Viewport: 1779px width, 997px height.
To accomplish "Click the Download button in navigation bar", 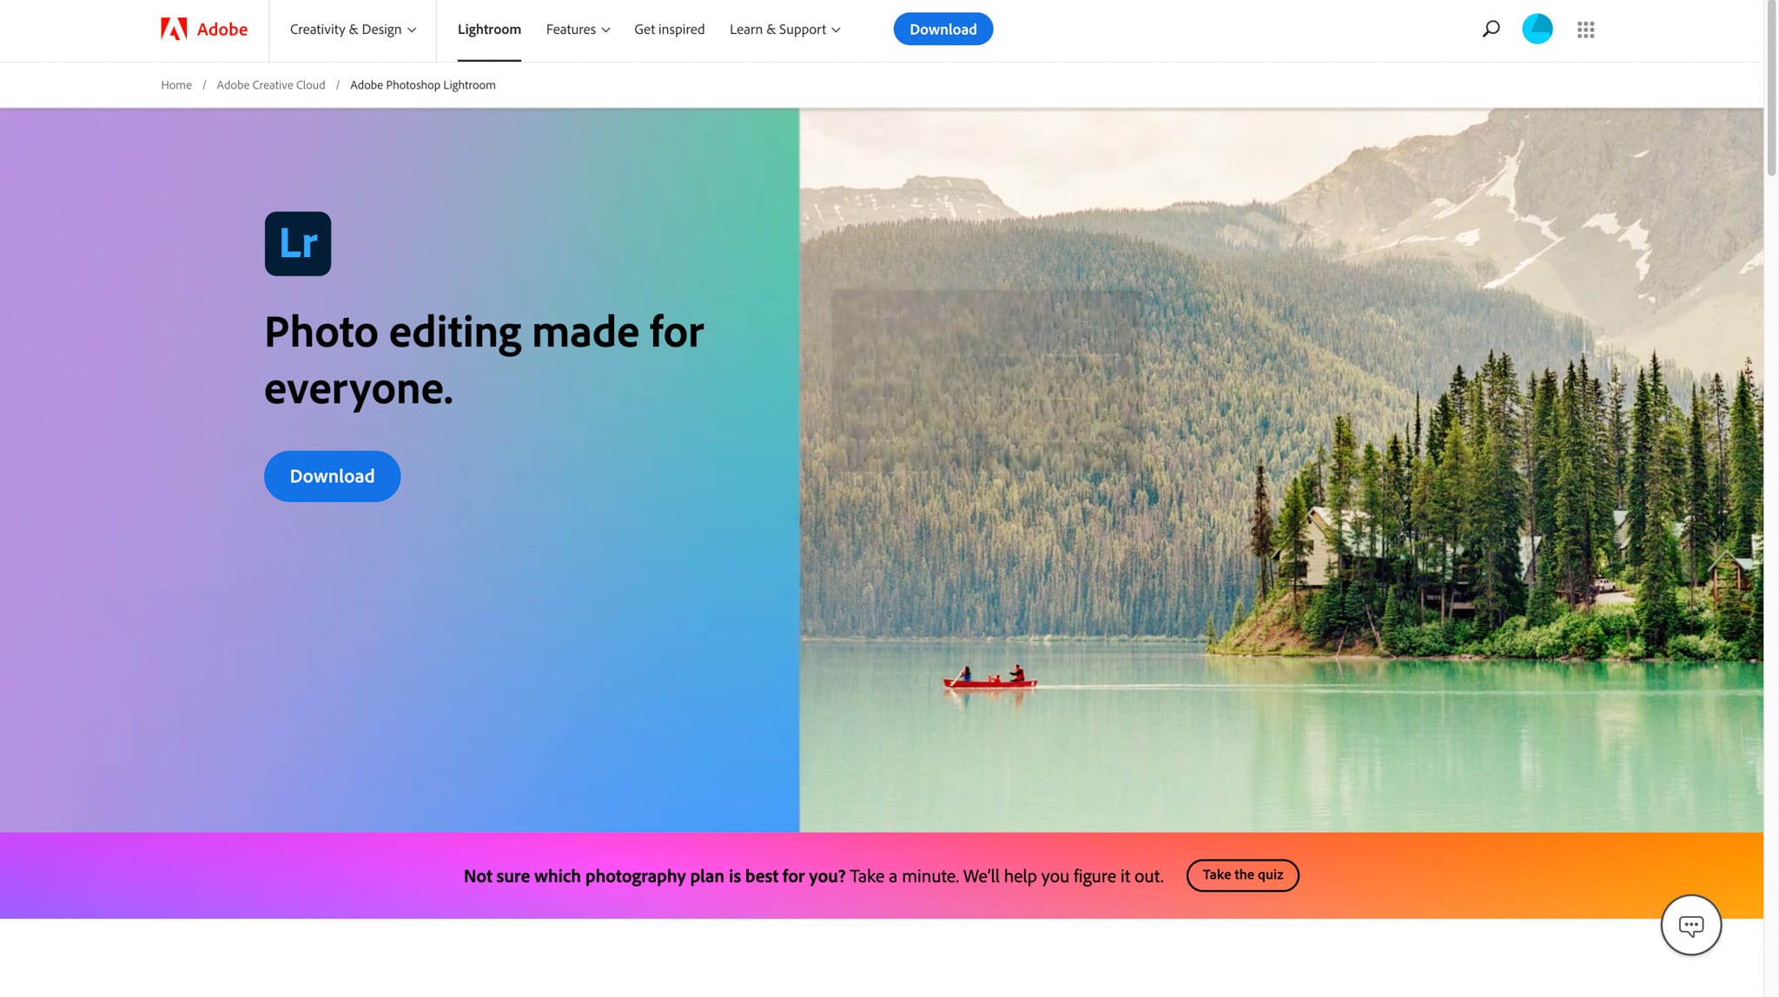I will click(x=942, y=30).
